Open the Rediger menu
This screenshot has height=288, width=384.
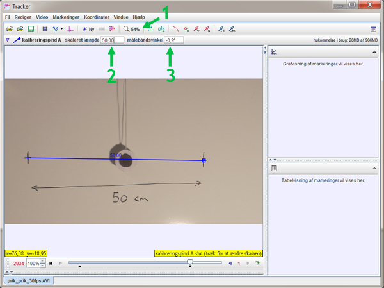pyautogui.click(x=23, y=17)
